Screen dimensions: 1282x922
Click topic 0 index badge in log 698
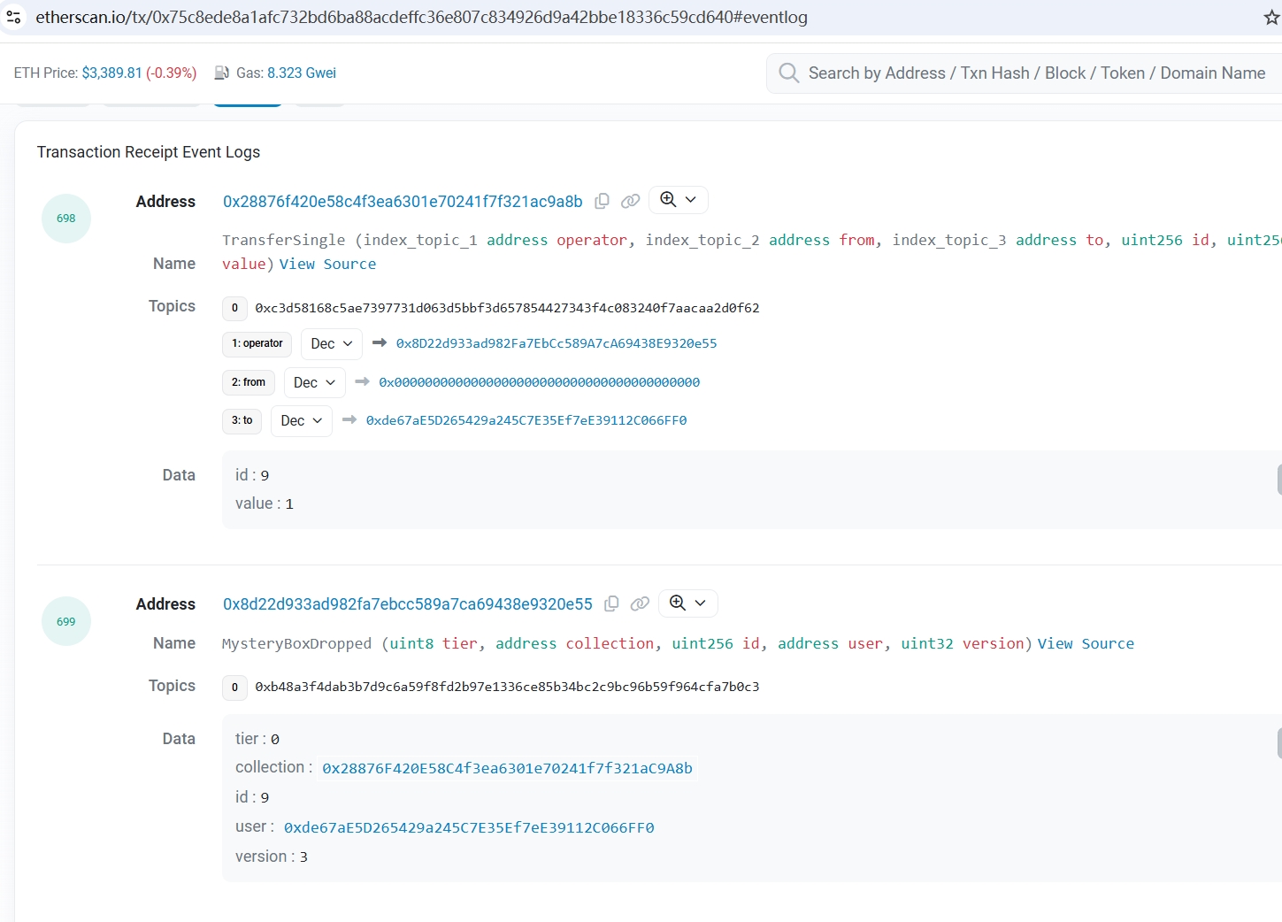(x=234, y=308)
